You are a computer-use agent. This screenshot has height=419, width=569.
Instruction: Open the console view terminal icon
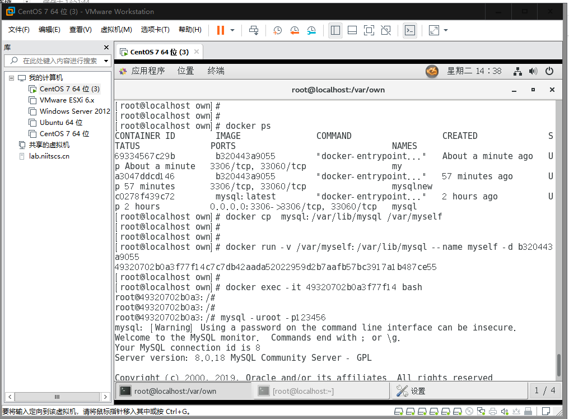coord(410,30)
